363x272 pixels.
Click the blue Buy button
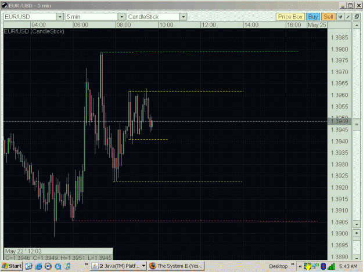(313, 17)
